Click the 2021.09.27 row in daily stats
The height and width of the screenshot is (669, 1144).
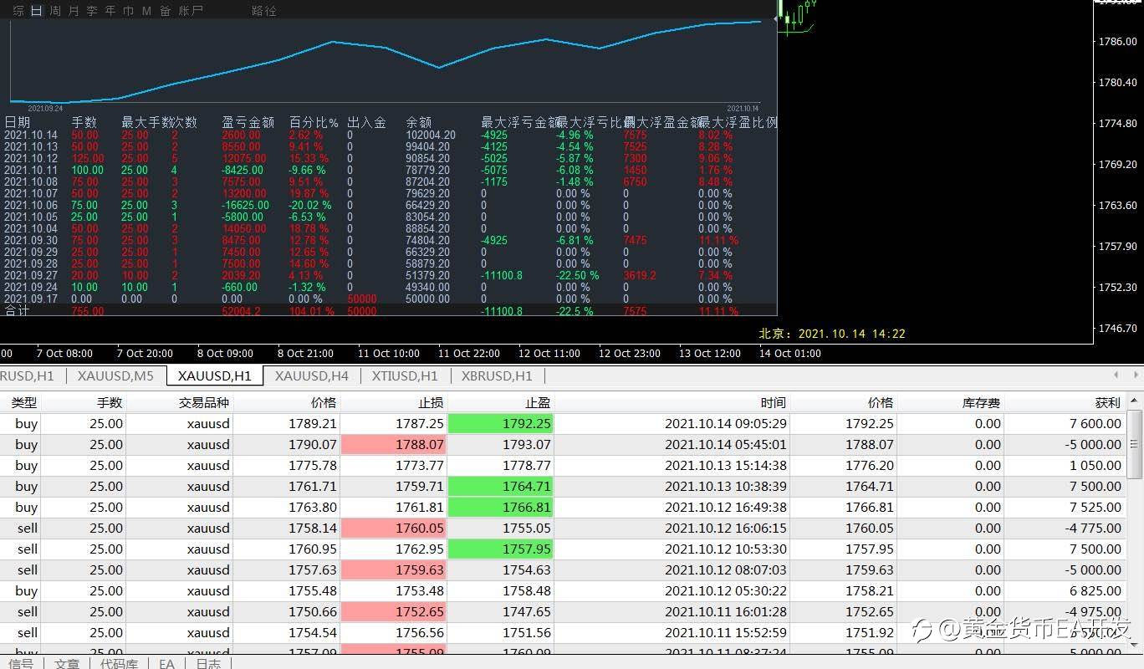(389, 275)
